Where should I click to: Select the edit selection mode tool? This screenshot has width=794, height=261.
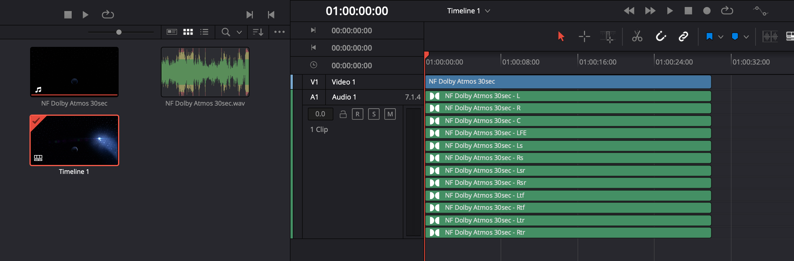(x=608, y=36)
